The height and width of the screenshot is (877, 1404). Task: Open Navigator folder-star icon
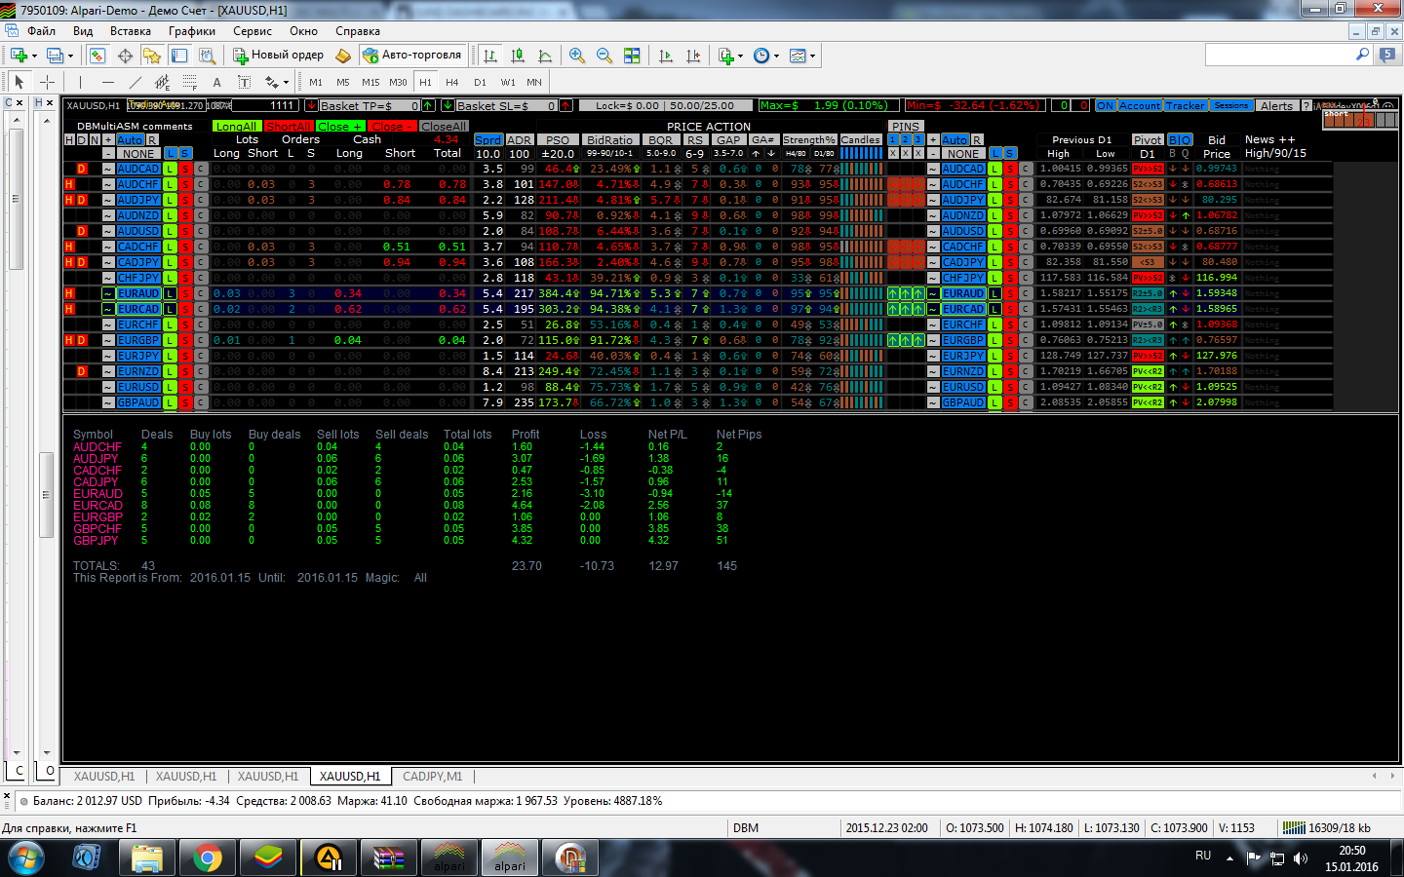pyautogui.click(x=152, y=56)
